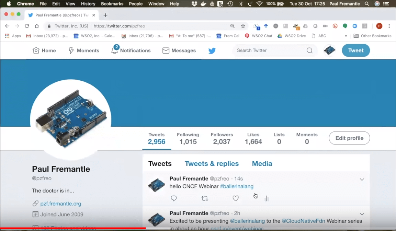Screen dimensions: 396x231
Task: Click Edit profile
Action: tap(349, 138)
